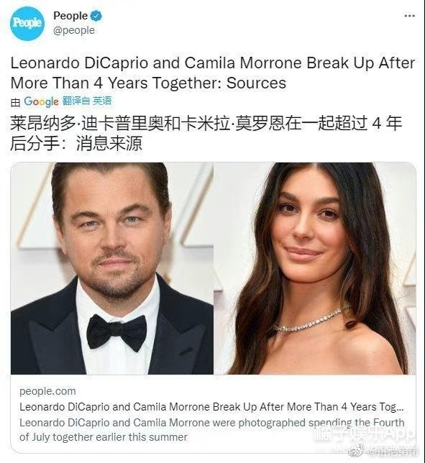The image size is (425, 463).
Task: Open the left photo of the man in a tuxedo
Action: pos(112,268)
